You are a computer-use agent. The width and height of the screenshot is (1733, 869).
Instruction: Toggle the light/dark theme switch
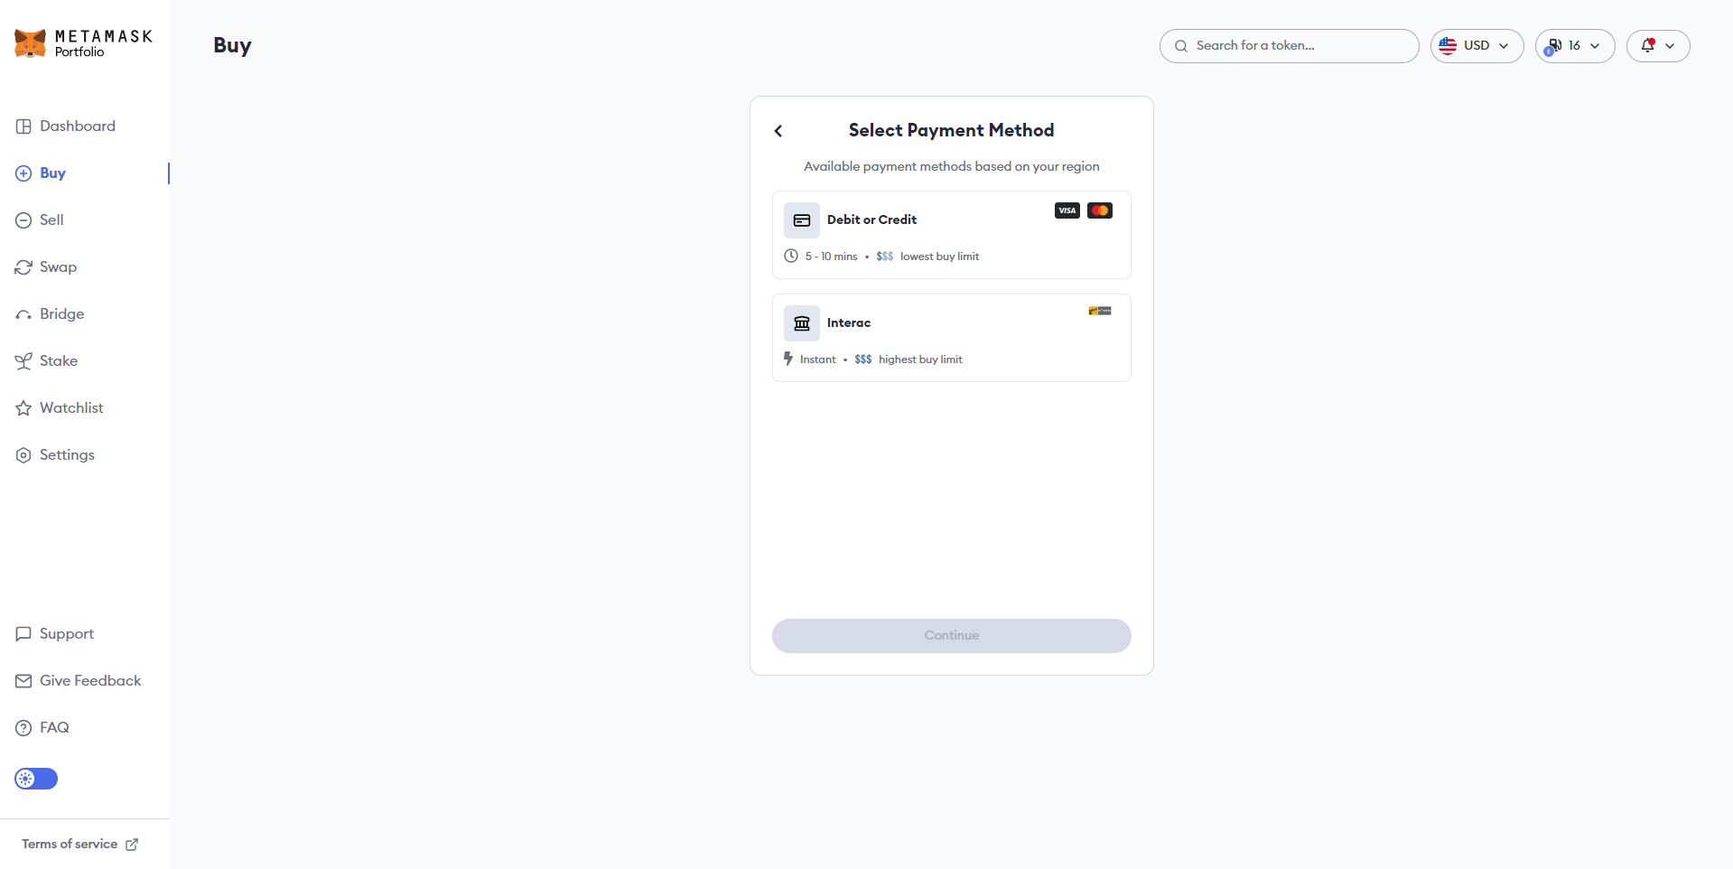36,779
